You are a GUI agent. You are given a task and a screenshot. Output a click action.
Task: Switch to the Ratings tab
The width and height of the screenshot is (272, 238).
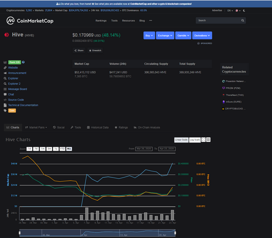[x=121, y=127]
